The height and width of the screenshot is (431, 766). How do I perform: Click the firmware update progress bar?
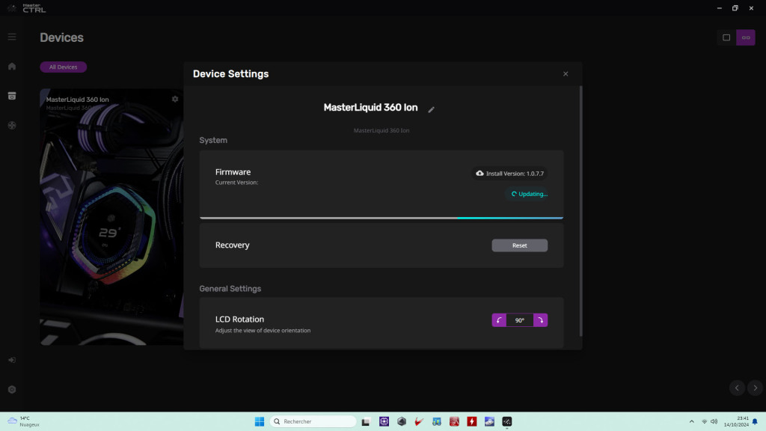click(382, 218)
